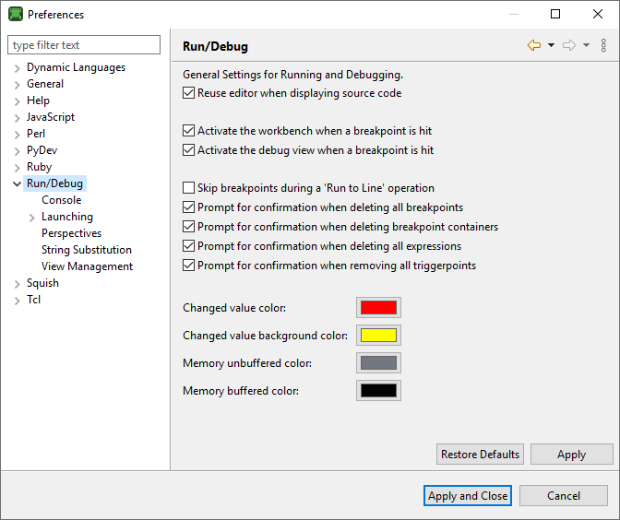
Task: Select the Console preference page
Action: pyautogui.click(x=61, y=200)
